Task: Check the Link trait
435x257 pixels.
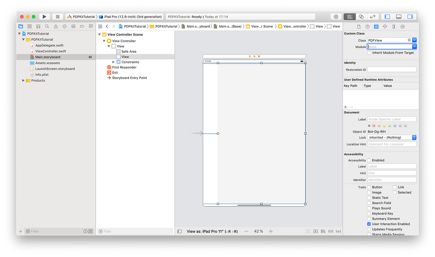Action: click(395, 187)
